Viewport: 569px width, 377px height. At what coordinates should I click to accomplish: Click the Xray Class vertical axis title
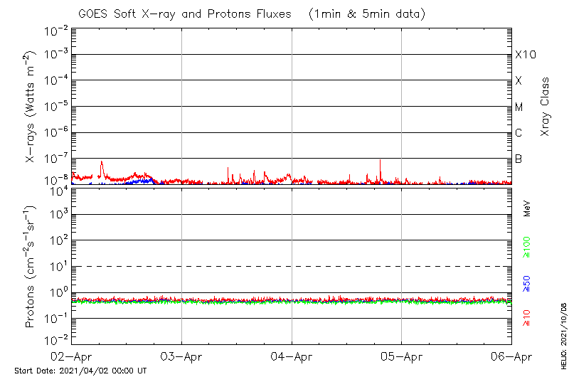point(546,107)
